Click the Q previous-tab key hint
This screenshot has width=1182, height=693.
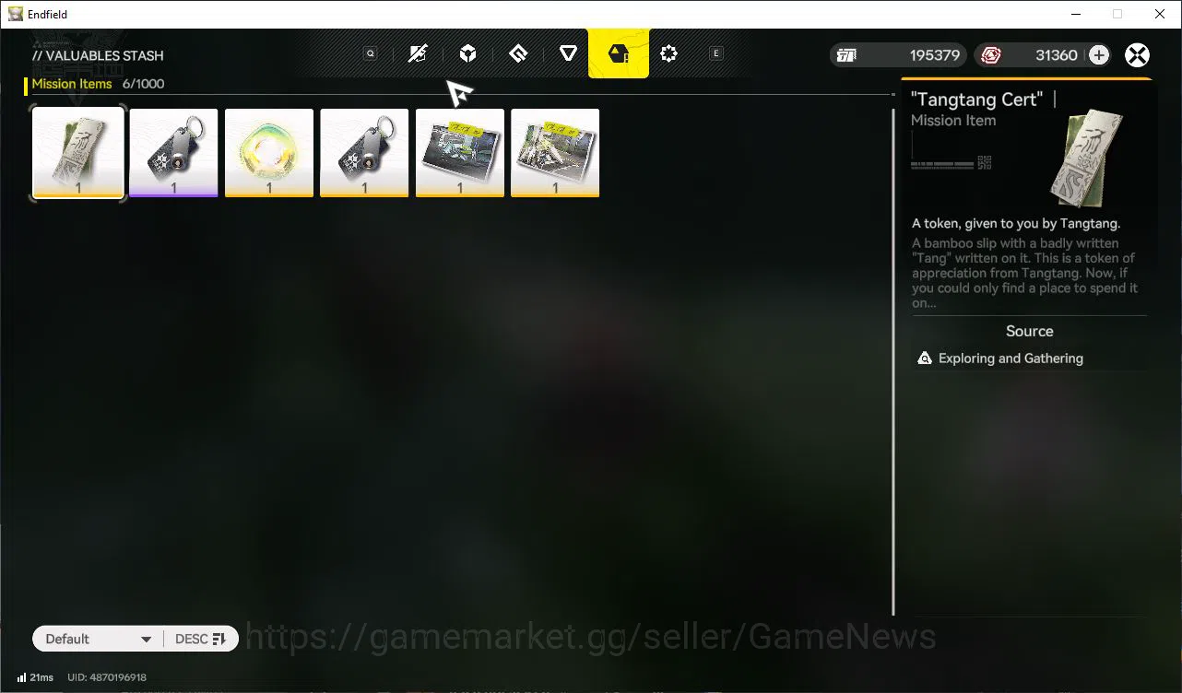[371, 53]
